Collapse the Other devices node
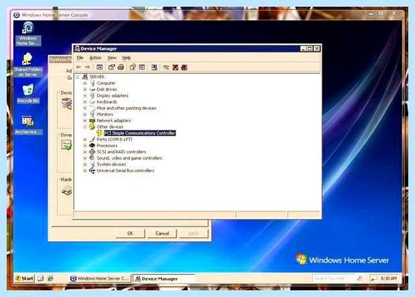Image resolution: width=415 pixels, height=297 pixels. coord(85,127)
